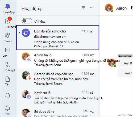This screenshot has height=117, width=133.
Task: Open the Lịch calendar icon
Action: tap(8, 50)
